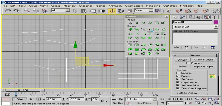
Task: Click the Create Point icon in NURBS toolbox
Action: click(x=130, y=23)
